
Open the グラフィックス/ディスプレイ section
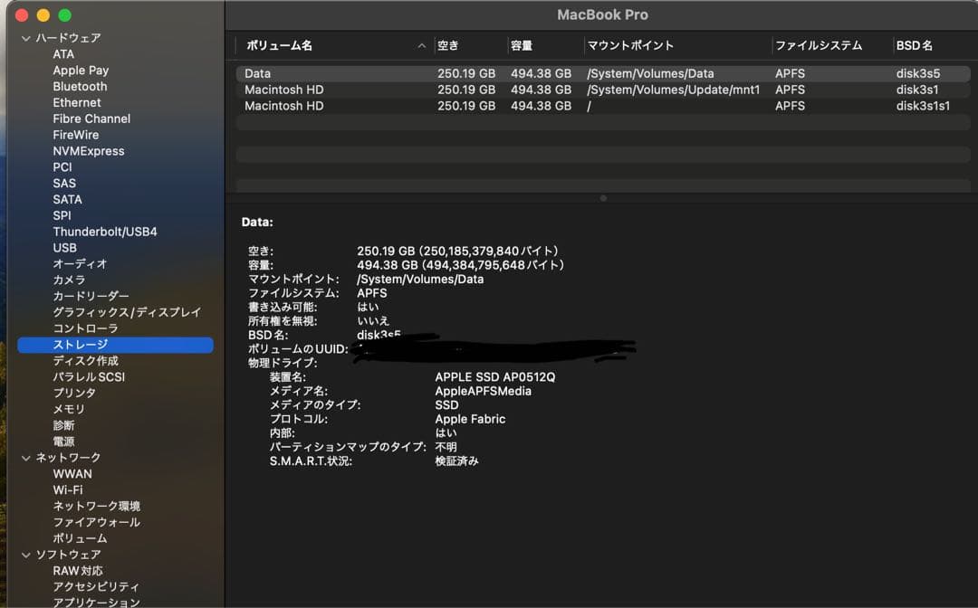113,312
